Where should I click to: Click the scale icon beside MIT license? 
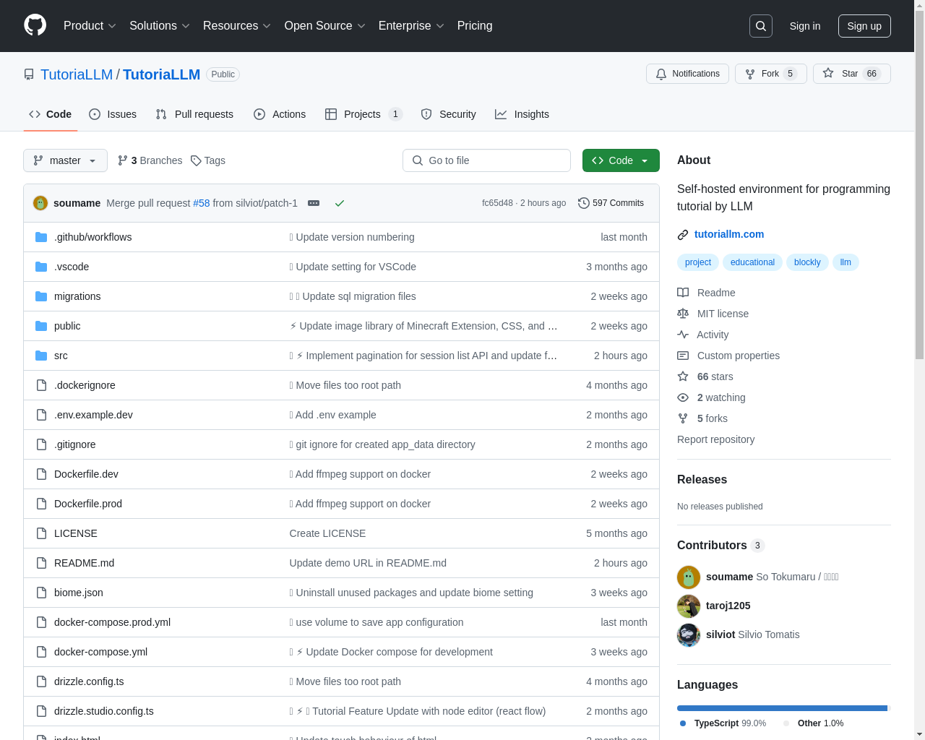(683, 314)
